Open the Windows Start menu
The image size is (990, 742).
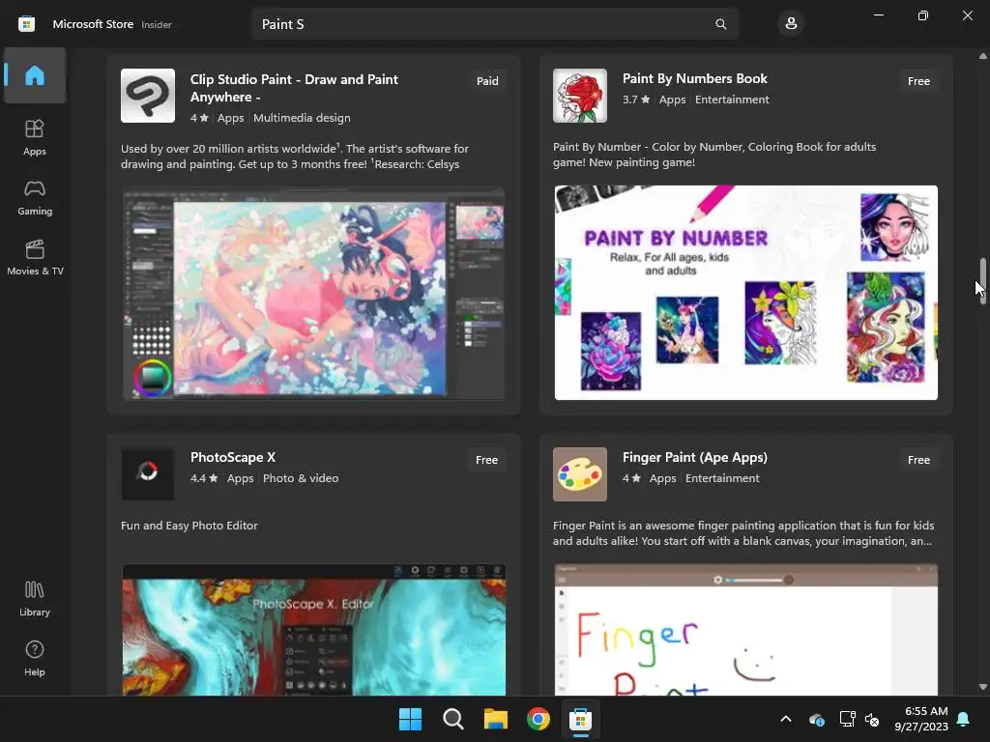410,719
